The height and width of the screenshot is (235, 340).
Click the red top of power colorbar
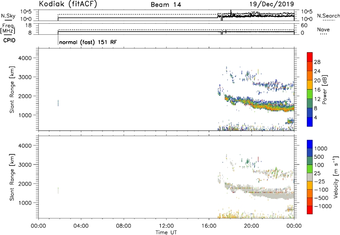point(310,57)
